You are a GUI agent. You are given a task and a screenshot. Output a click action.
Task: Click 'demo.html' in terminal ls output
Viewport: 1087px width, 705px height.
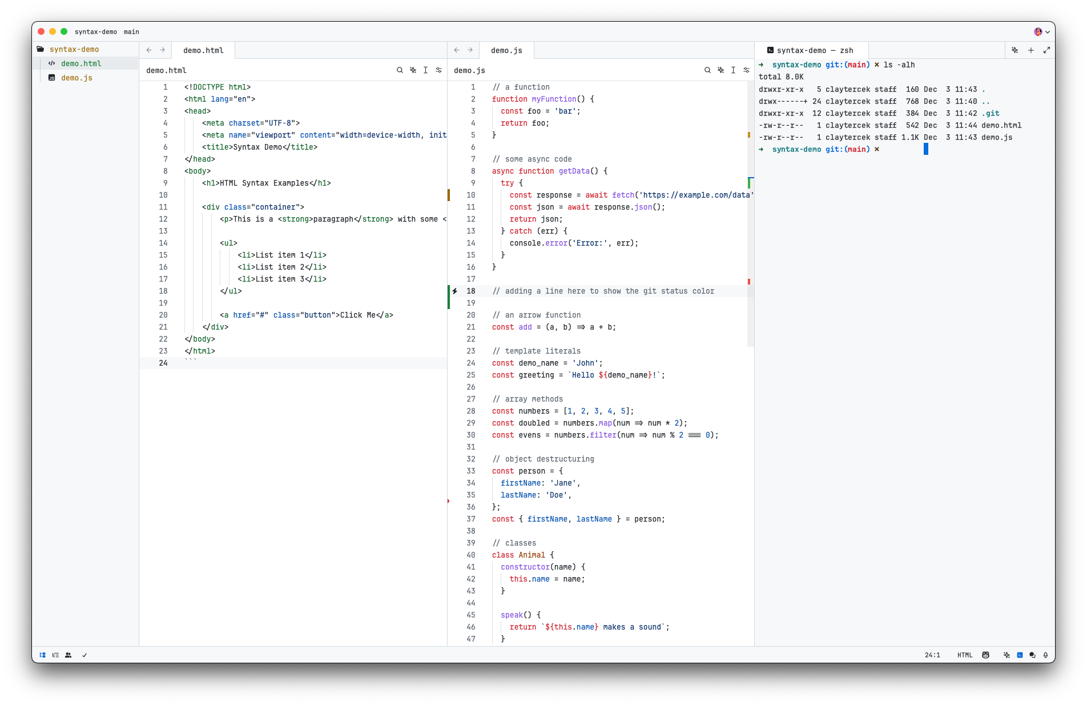coord(1001,125)
